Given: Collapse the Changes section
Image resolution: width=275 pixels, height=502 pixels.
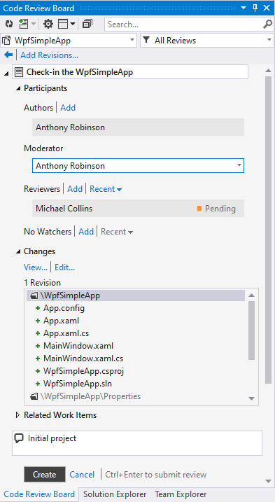Looking at the screenshot, I should click(18, 251).
